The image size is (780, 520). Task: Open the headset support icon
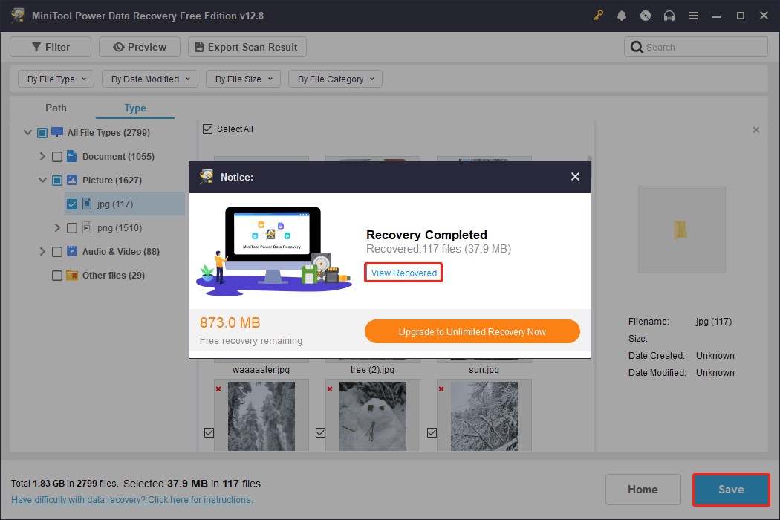669,16
